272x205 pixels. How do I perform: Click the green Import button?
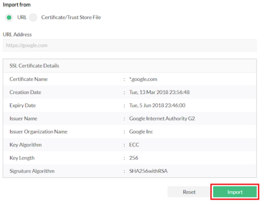click(235, 192)
